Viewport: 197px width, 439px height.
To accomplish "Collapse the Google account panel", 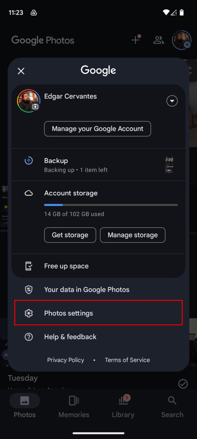I will 21,71.
